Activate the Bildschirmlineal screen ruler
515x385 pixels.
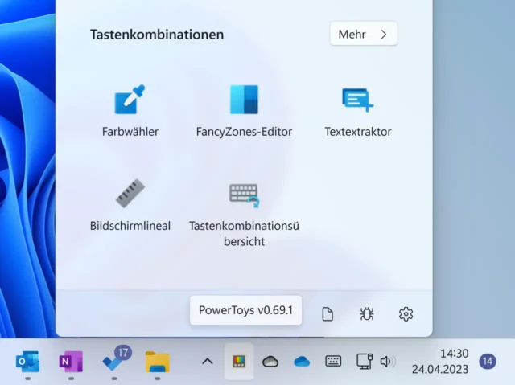[130, 195]
